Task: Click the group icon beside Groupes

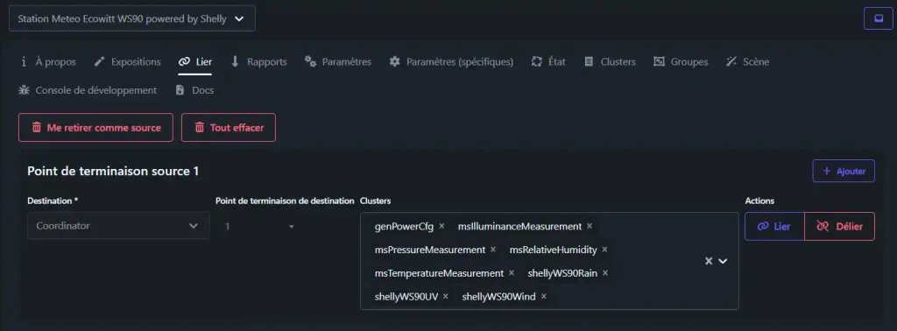Action: [x=659, y=61]
